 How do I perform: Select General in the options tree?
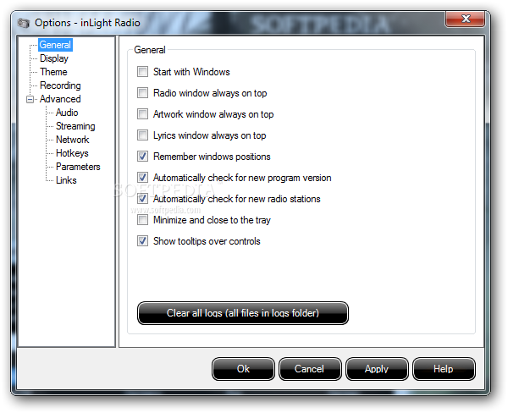[x=55, y=45]
